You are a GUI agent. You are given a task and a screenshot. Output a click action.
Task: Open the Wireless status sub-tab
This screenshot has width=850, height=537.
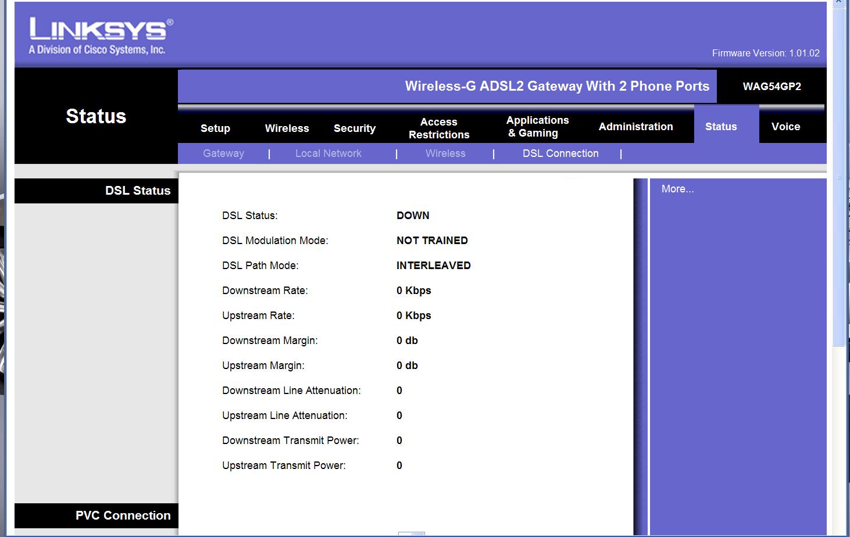[x=445, y=153]
